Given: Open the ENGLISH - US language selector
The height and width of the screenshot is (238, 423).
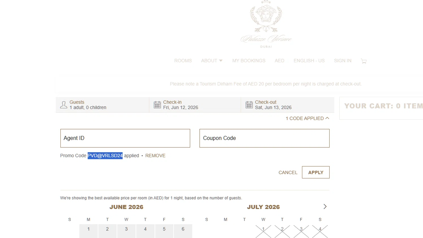Looking at the screenshot, I should (x=309, y=61).
